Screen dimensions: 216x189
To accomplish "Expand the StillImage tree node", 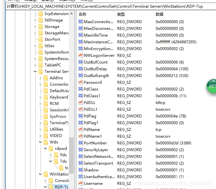I will 35,21.
